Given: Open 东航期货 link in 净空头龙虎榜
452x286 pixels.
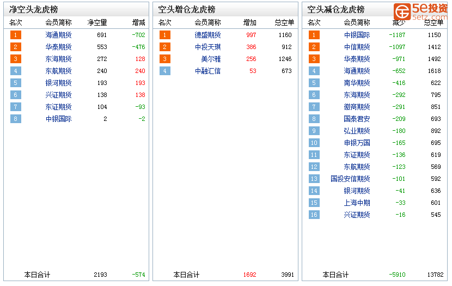Looking at the screenshot, I should pyautogui.click(x=58, y=71).
